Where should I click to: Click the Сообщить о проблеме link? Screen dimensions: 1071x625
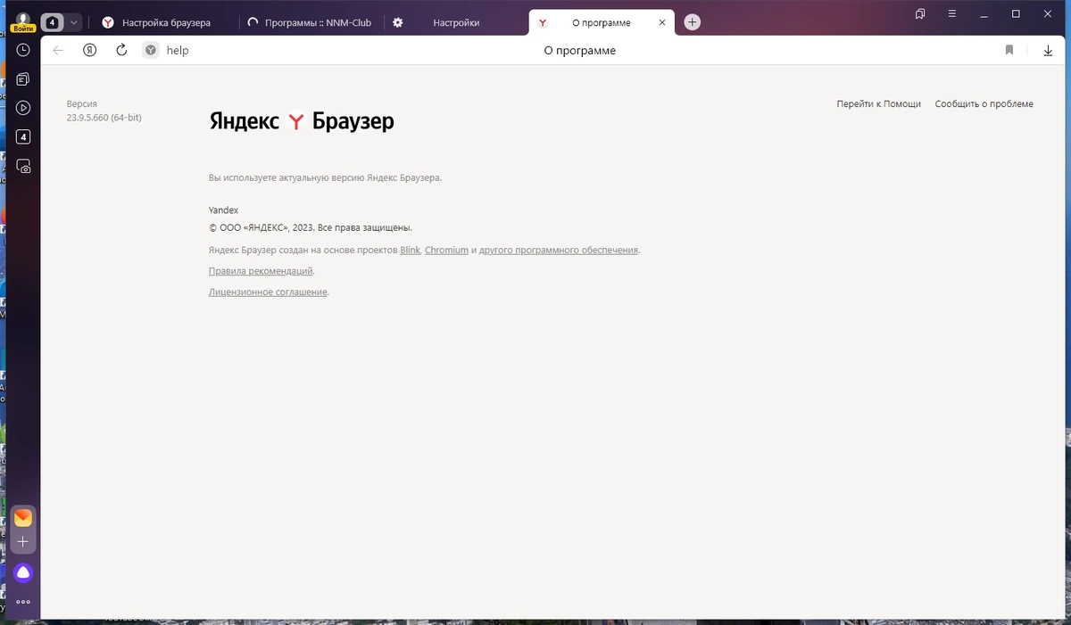tap(984, 104)
